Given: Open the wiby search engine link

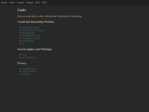Looking at the screenshot, I should click(25, 55).
